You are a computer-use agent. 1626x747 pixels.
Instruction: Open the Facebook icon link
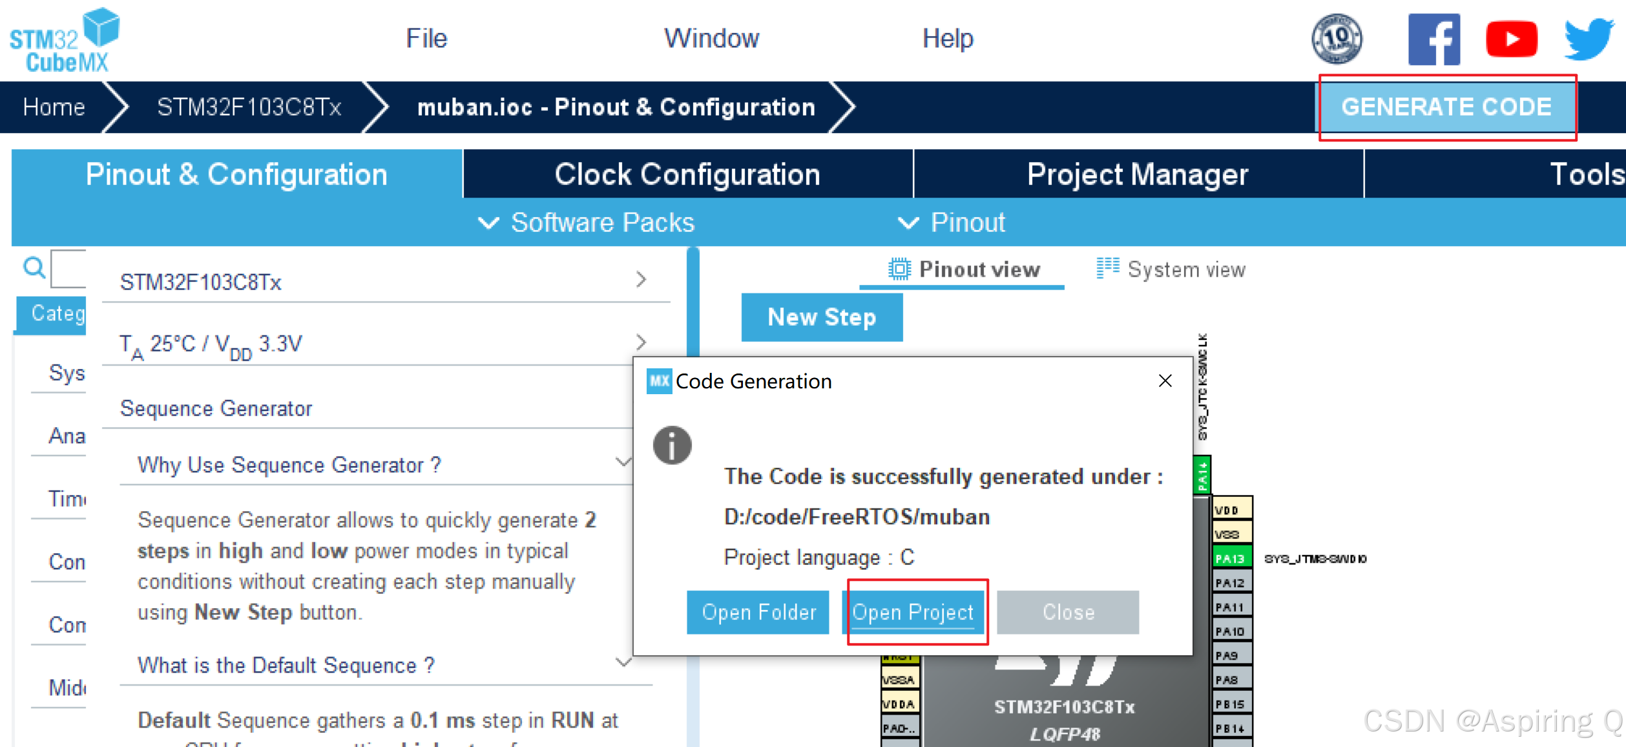click(x=1433, y=39)
